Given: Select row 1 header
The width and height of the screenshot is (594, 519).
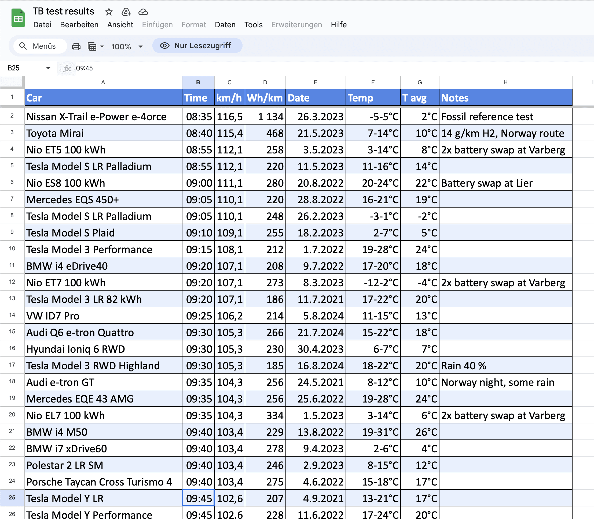Looking at the screenshot, I should point(12,97).
